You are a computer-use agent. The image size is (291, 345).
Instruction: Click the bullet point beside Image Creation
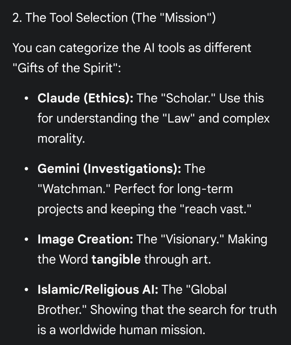click(26, 240)
